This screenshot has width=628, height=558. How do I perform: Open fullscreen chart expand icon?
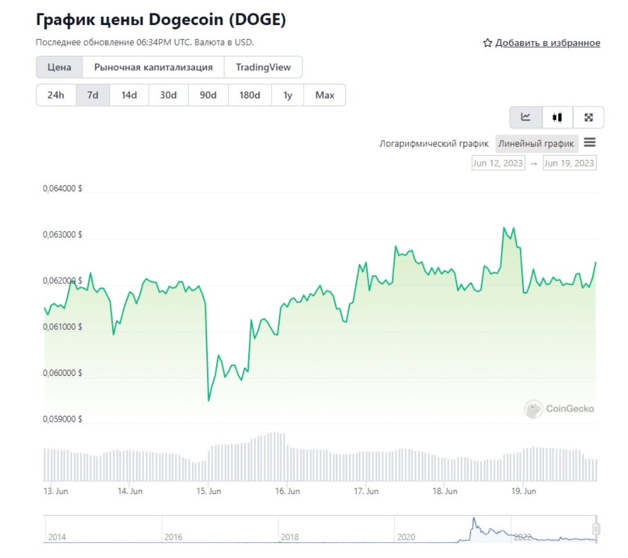(588, 117)
